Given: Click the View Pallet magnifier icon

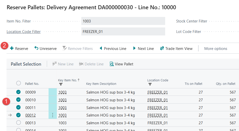Looking at the screenshot, I should click(x=112, y=64).
